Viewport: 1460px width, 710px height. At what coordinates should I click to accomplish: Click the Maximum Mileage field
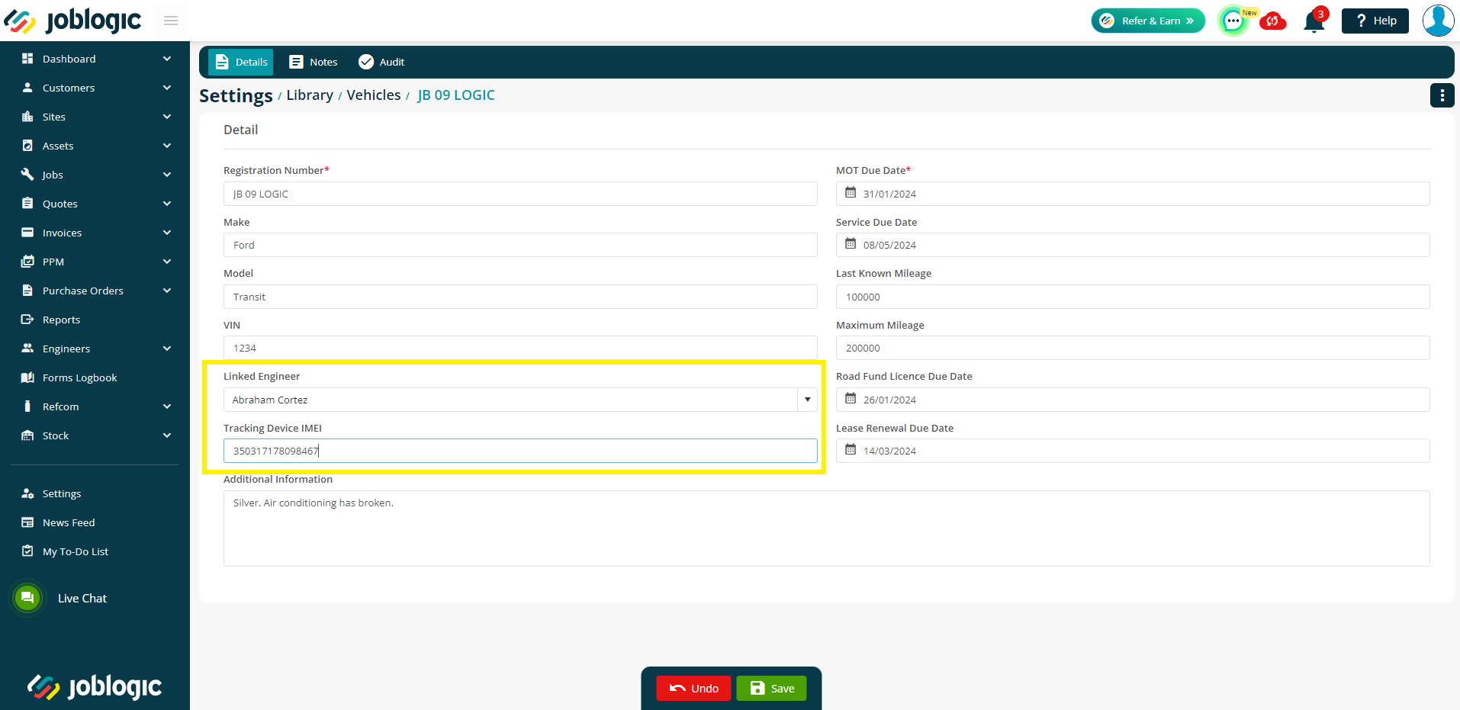click(1133, 348)
